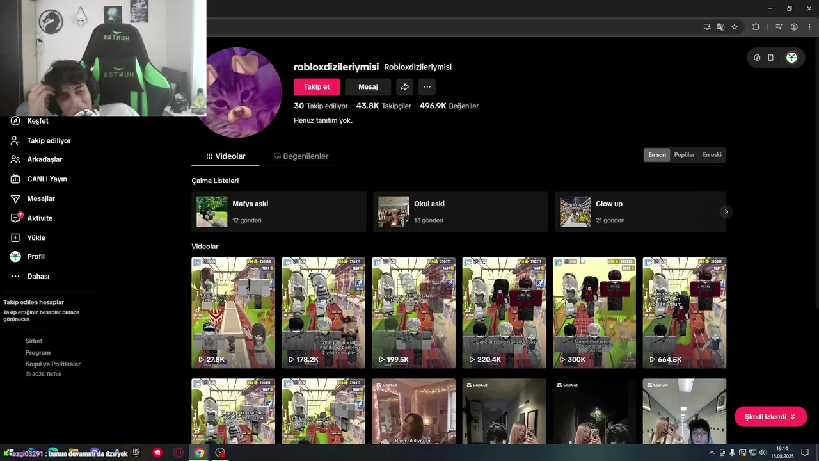Open Windows notification center icon

[x=805, y=453]
